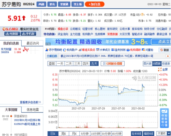Click the 市盈(动) question mark help icon

point(142,15)
